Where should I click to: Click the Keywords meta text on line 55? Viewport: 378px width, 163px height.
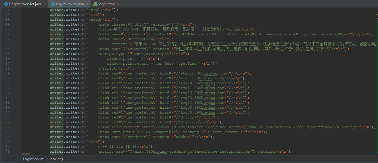[221, 49]
